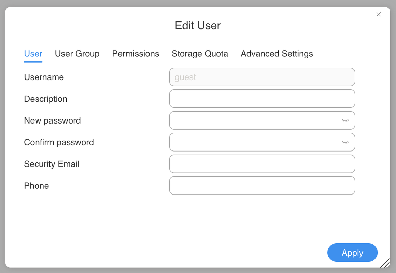The height and width of the screenshot is (273, 396).
Task: Click the "Edit User" dialog title
Action: pyautogui.click(x=198, y=26)
